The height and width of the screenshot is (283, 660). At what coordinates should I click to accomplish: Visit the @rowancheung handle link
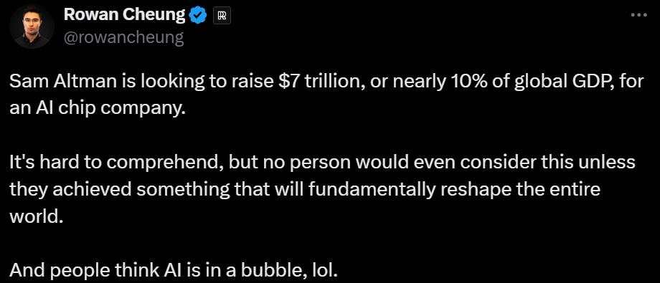tap(123, 37)
